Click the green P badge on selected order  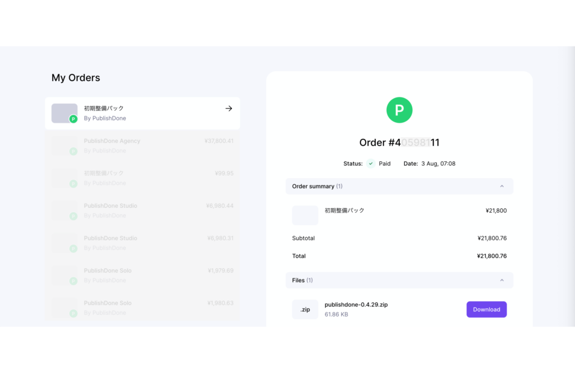(x=74, y=119)
